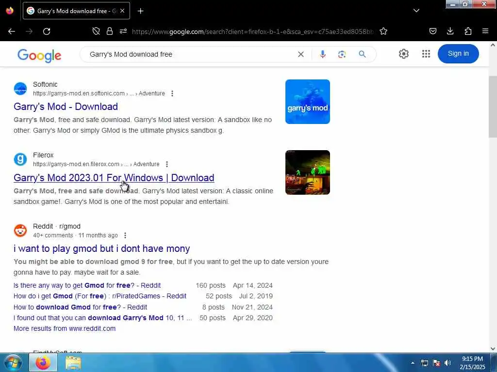Click into the Google search input field
497x372 pixels.
[190, 54]
